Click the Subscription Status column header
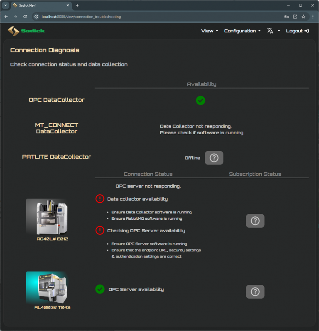Screen dimensions: 319x331 tap(255, 174)
